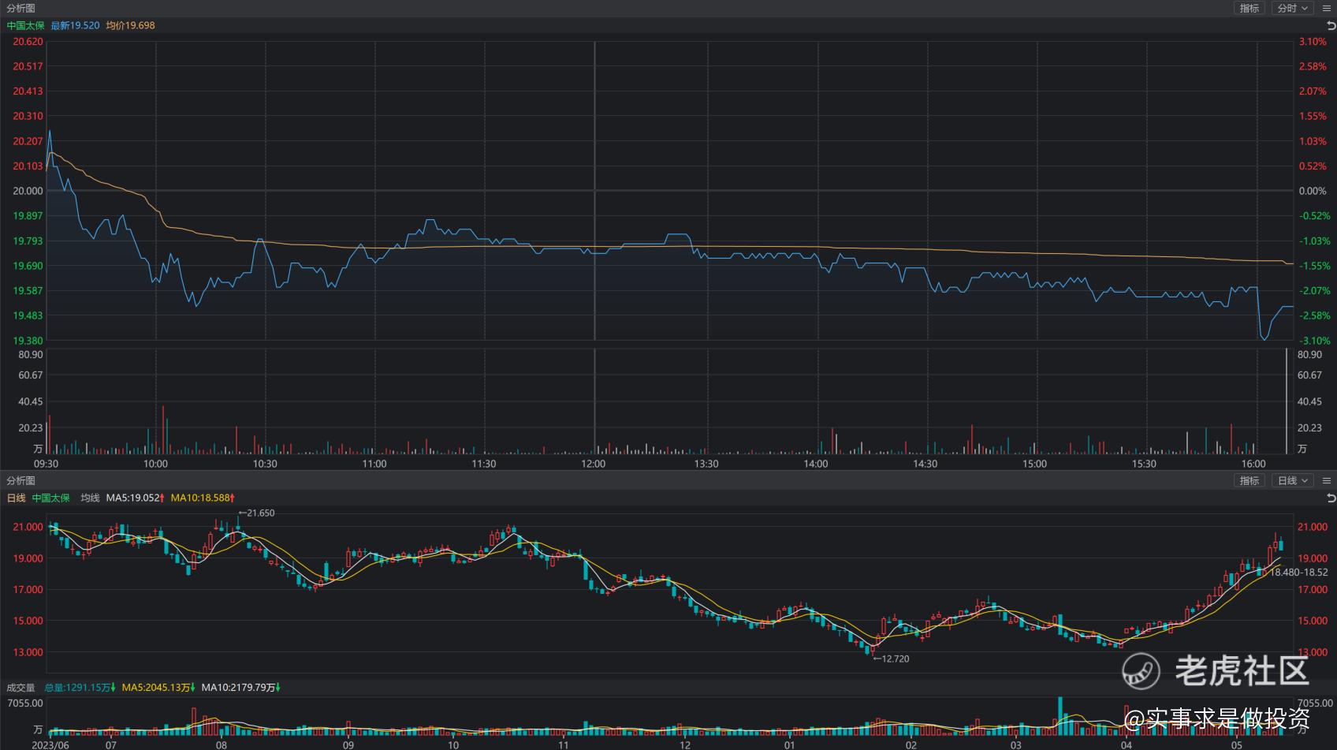Click the 指标 button in the lower panel
Screen dimensions: 1337x750
click(x=1249, y=480)
